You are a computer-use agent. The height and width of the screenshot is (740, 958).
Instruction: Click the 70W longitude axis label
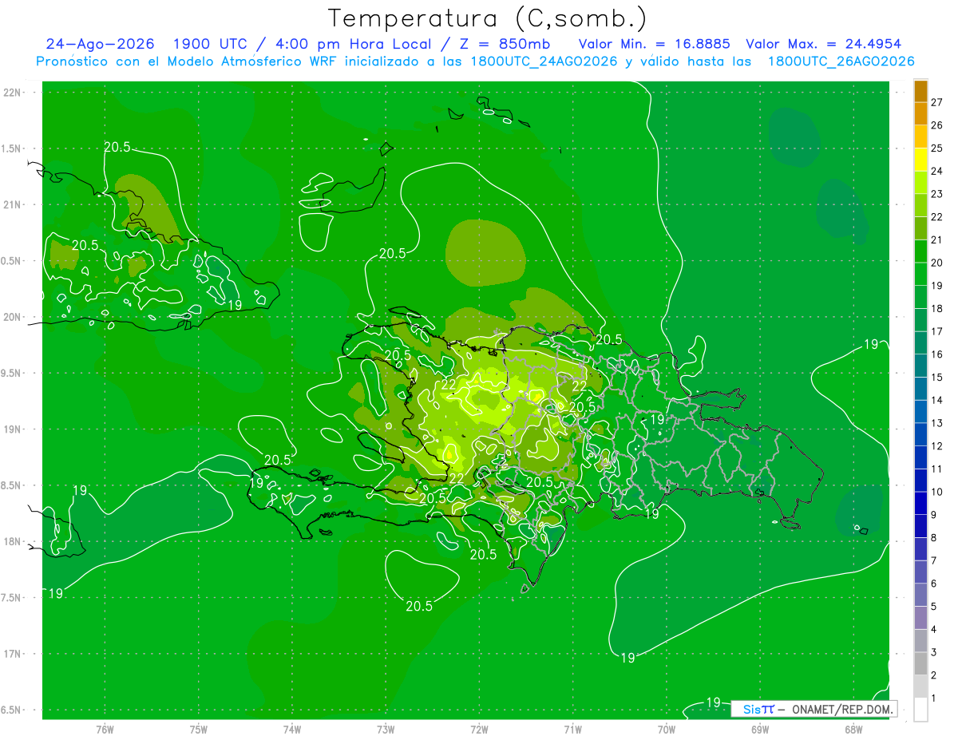pyautogui.click(x=667, y=730)
